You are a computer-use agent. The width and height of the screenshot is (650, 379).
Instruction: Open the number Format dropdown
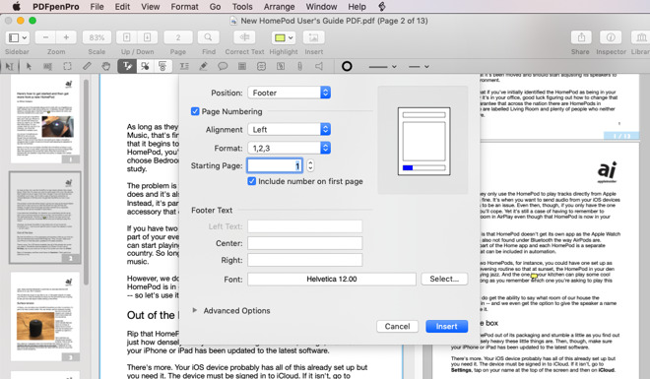289,148
